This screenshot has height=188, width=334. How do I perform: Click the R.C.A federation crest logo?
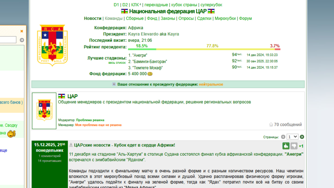point(52,45)
